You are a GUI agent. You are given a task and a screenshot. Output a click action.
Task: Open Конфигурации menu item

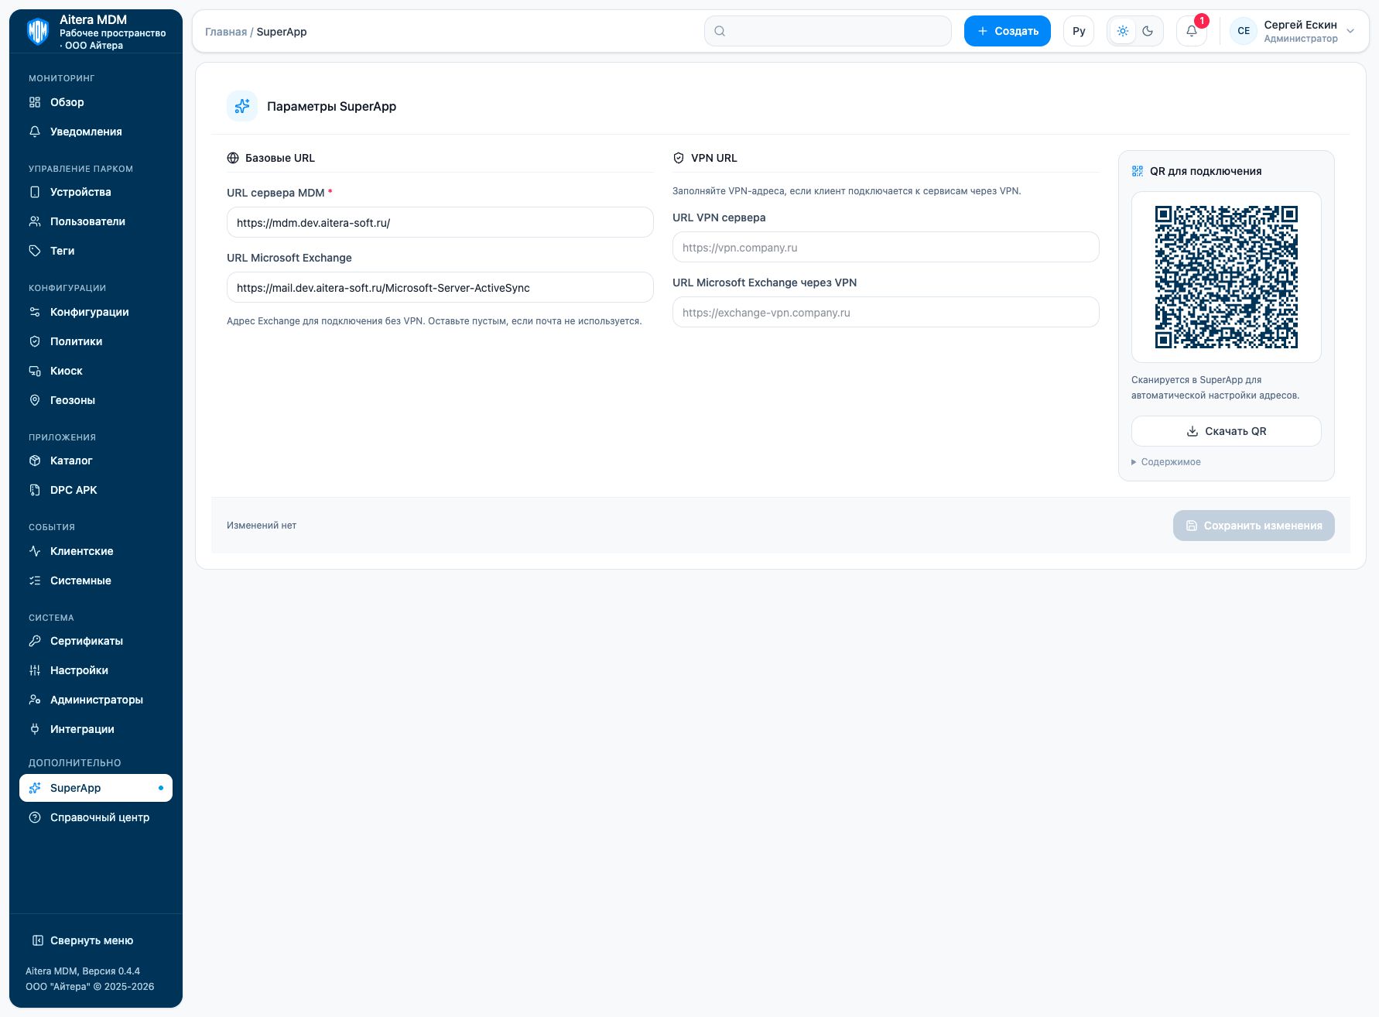coord(96,312)
